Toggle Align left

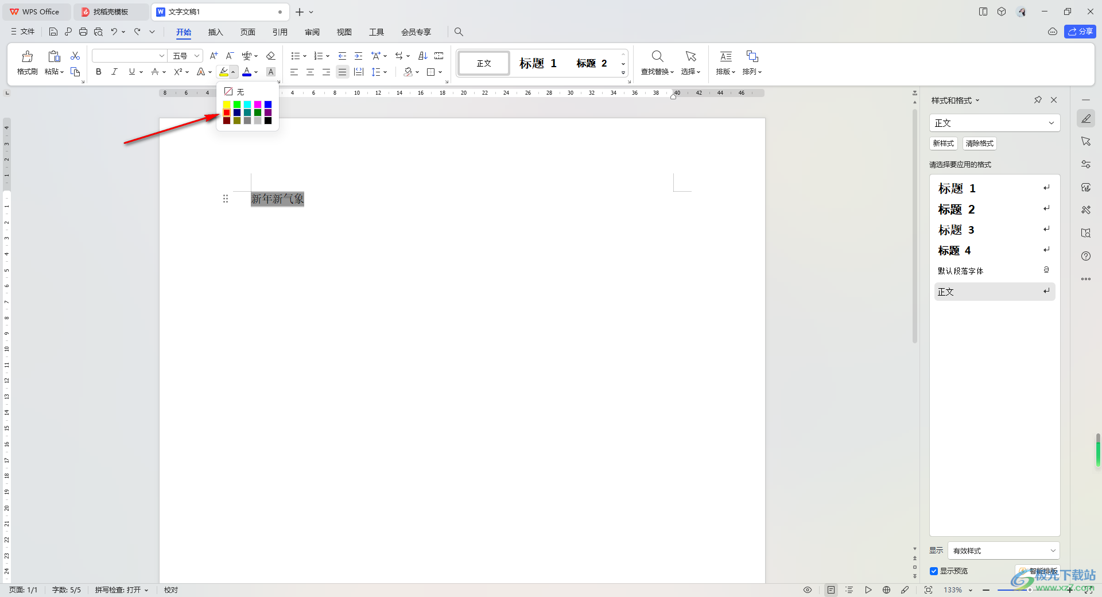pyautogui.click(x=294, y=72)
